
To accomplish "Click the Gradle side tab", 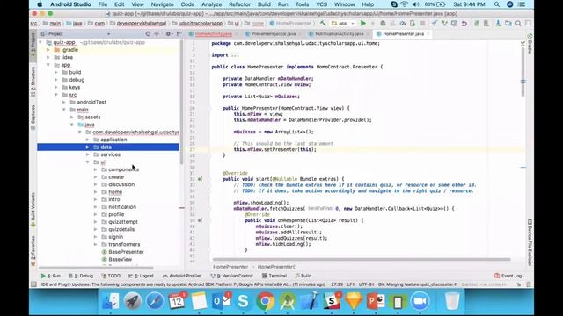I will [x=530, y=44].
